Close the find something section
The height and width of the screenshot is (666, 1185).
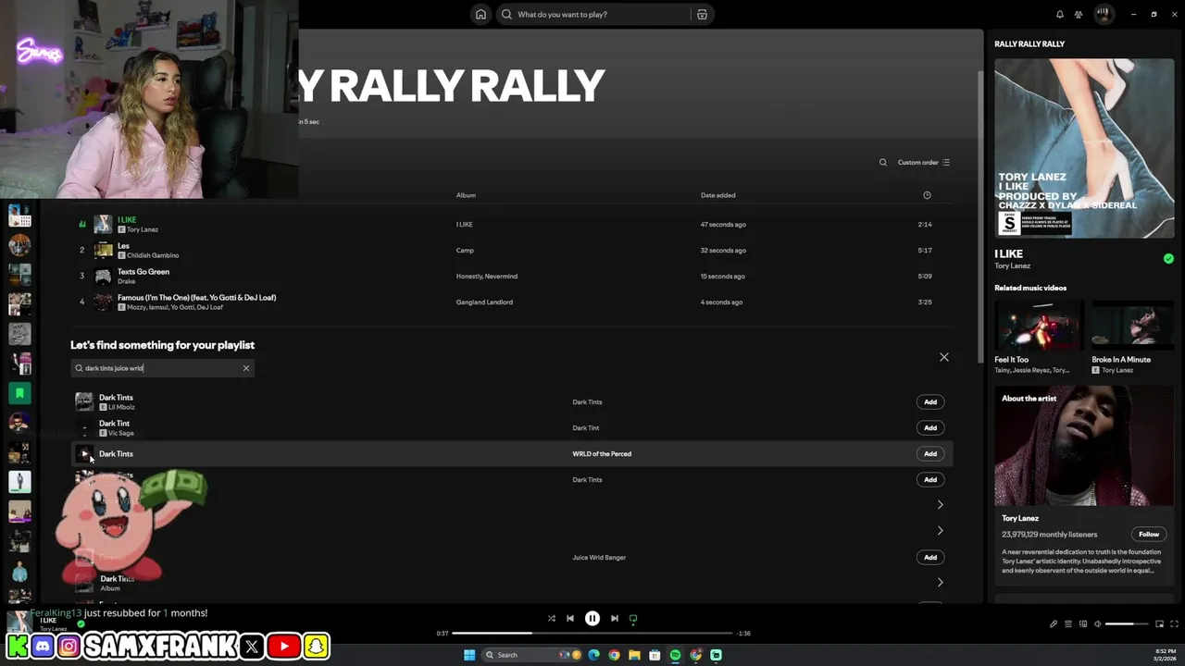944,357
